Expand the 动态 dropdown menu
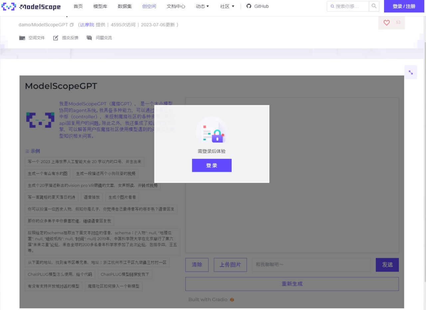The image size is (426, 310). (x=203, y=6)
